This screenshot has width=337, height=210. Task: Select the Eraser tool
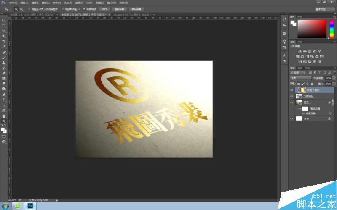[4, 73]
